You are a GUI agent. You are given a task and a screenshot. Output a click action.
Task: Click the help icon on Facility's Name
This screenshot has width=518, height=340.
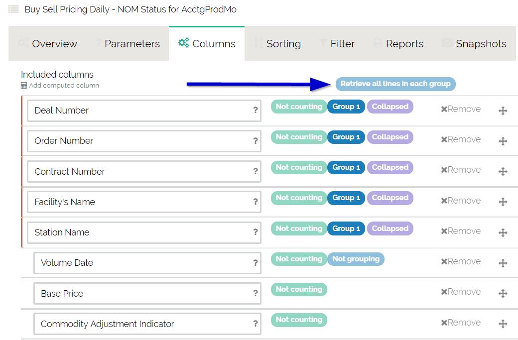pyautogui.click(x=256, y=202)
